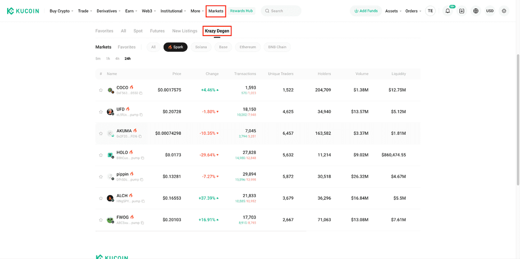This screenshot has height=259, width=520.
Task: Copy UFD contract address
Action: click(141, 115)
